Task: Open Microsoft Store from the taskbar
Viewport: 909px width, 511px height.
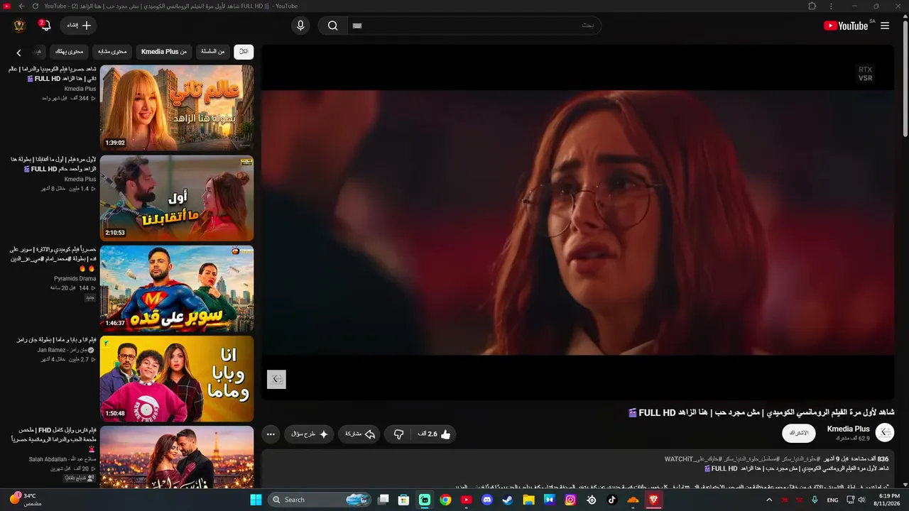Action: coord(403,500)
